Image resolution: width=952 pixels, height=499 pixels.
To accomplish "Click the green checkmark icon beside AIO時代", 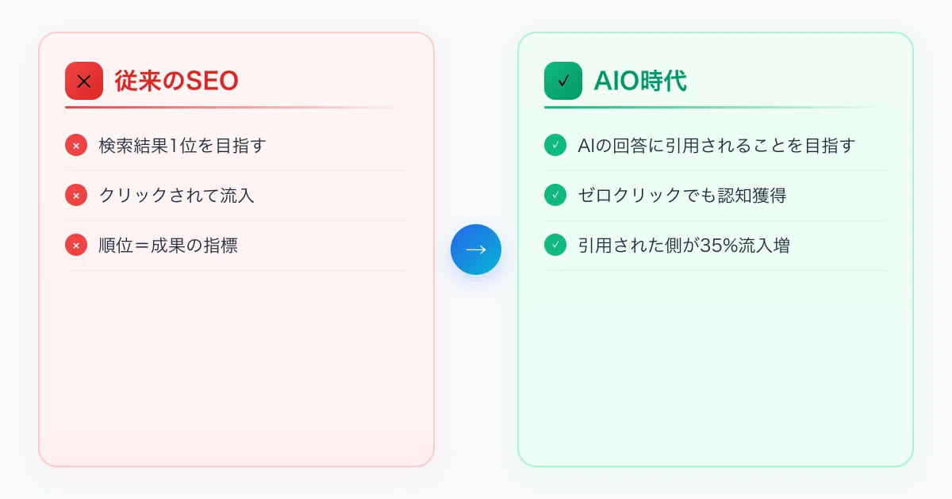I will [x=563, y=81].
